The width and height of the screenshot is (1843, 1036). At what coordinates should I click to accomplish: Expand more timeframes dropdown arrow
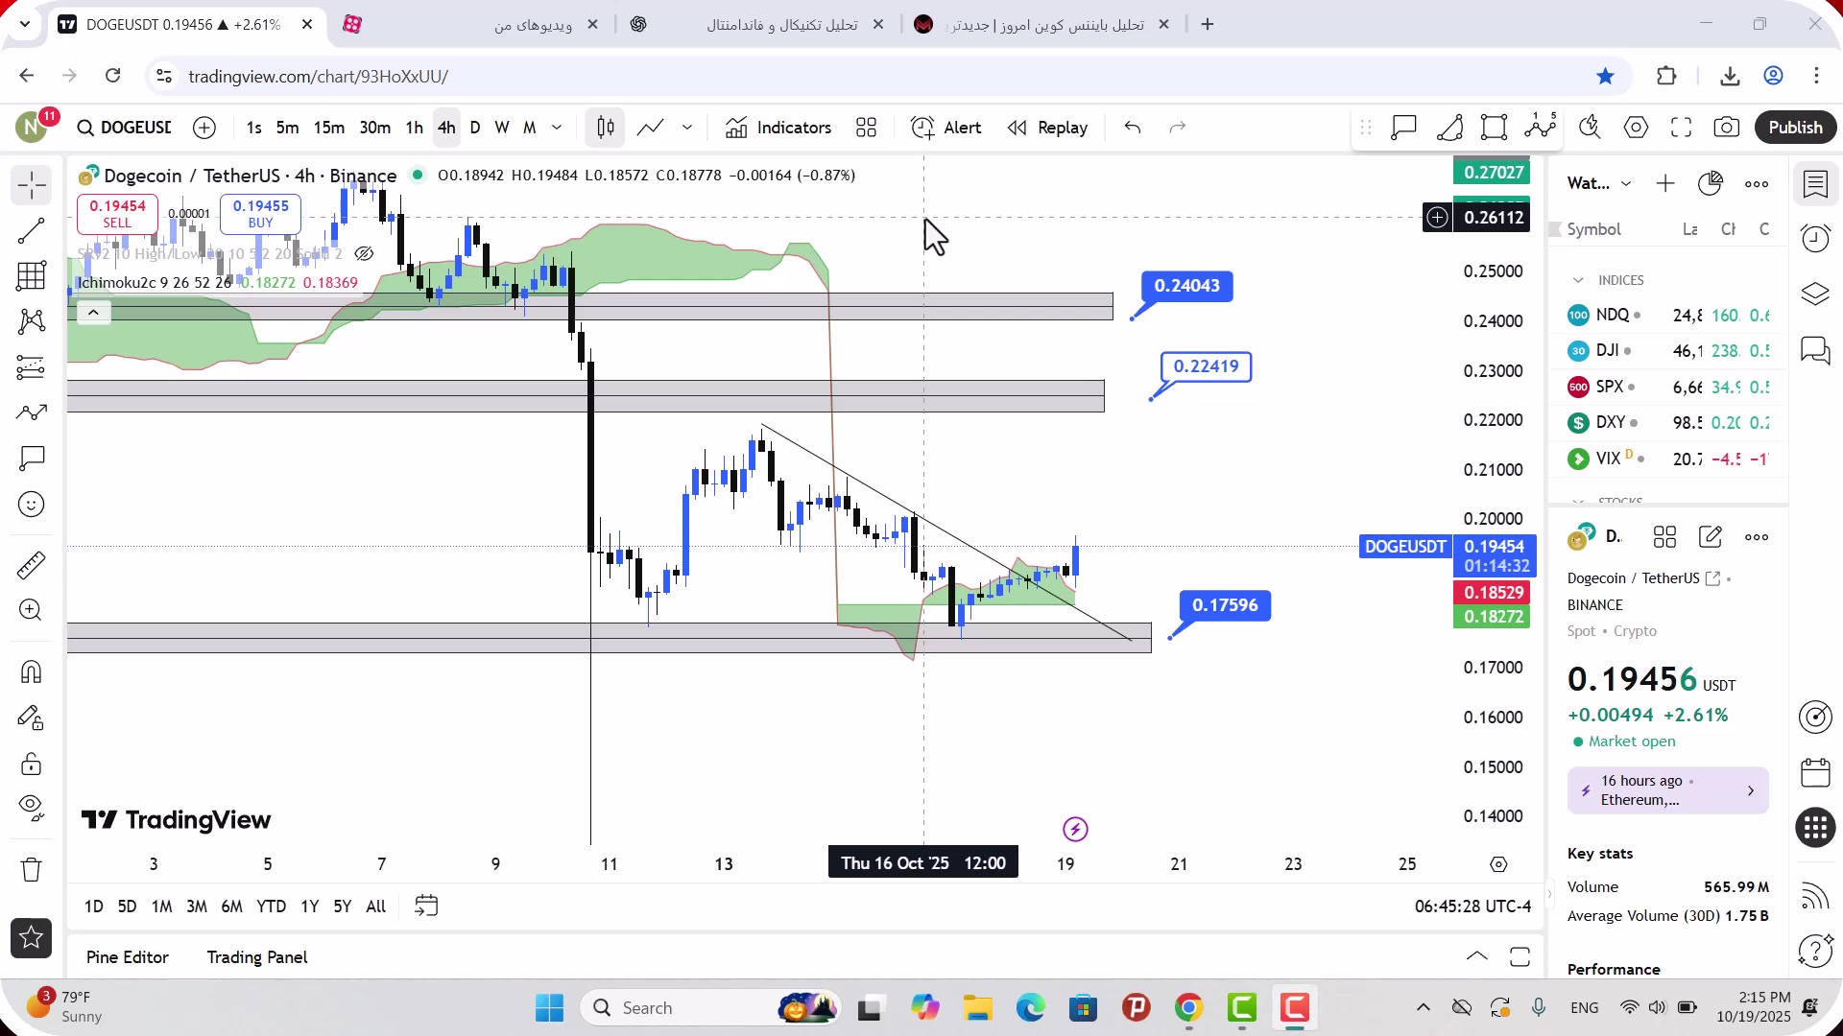click(557, 128)
